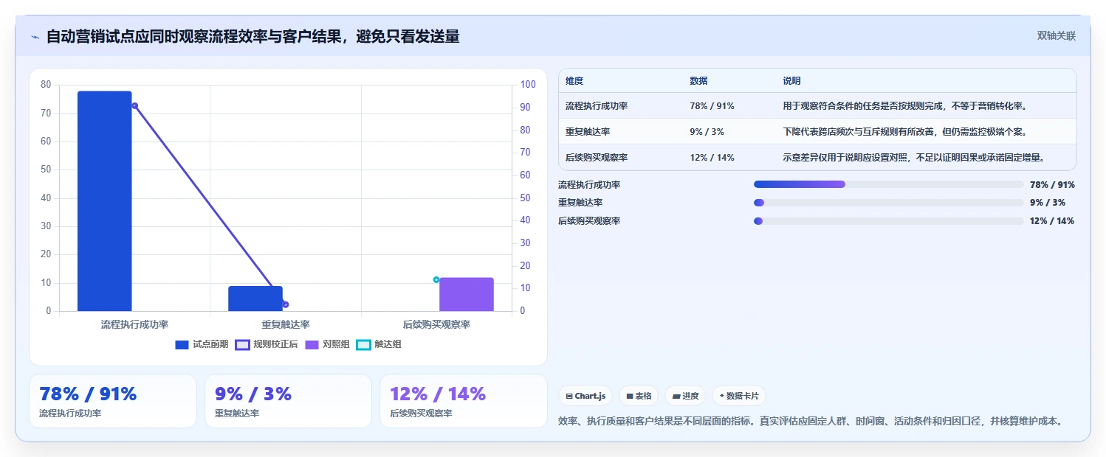Click the 流程执行成功率 x-axis label
The width and height of the screenshot is (1106, 457).
tap(134, 324)
